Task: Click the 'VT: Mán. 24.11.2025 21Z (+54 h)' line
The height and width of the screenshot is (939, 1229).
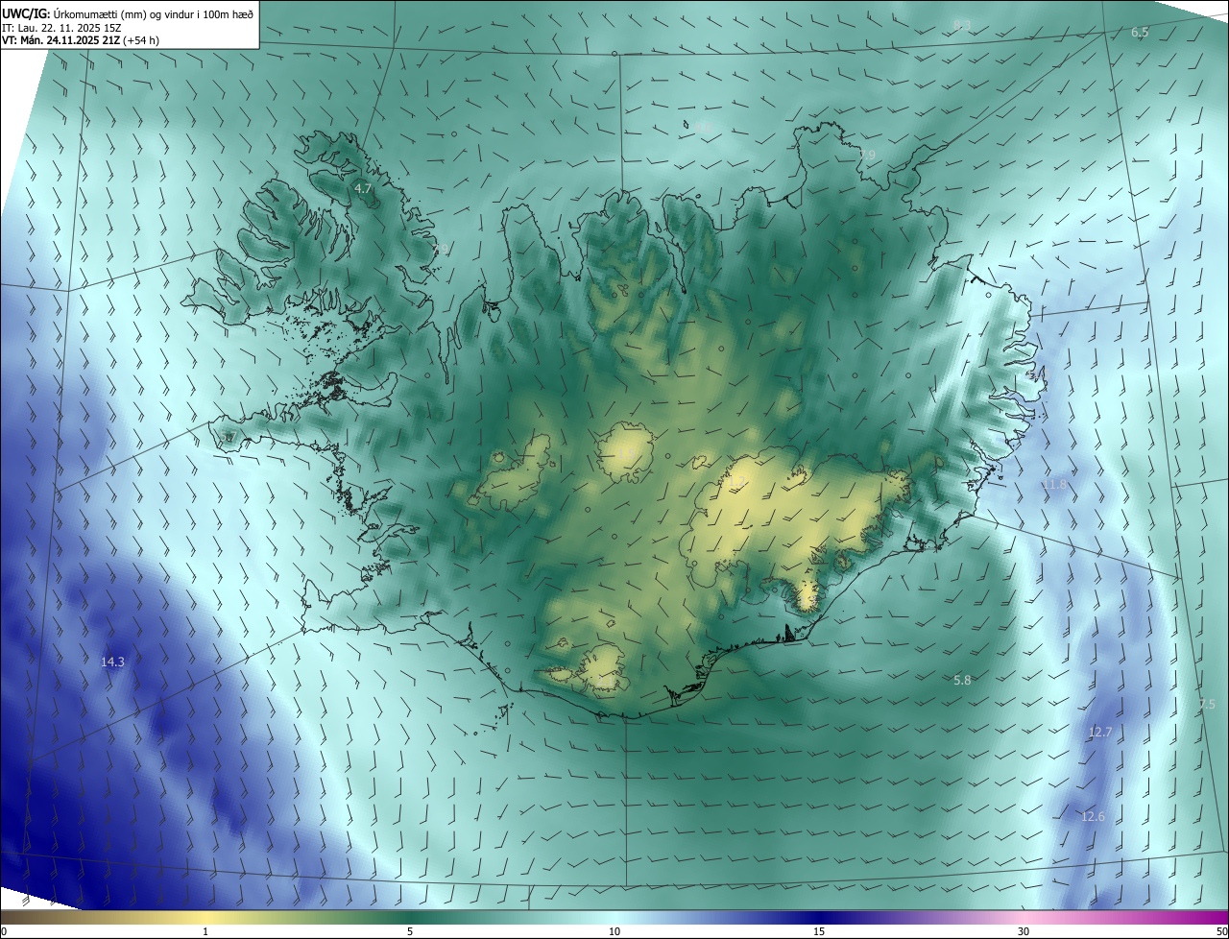Action: coord(81,40)
